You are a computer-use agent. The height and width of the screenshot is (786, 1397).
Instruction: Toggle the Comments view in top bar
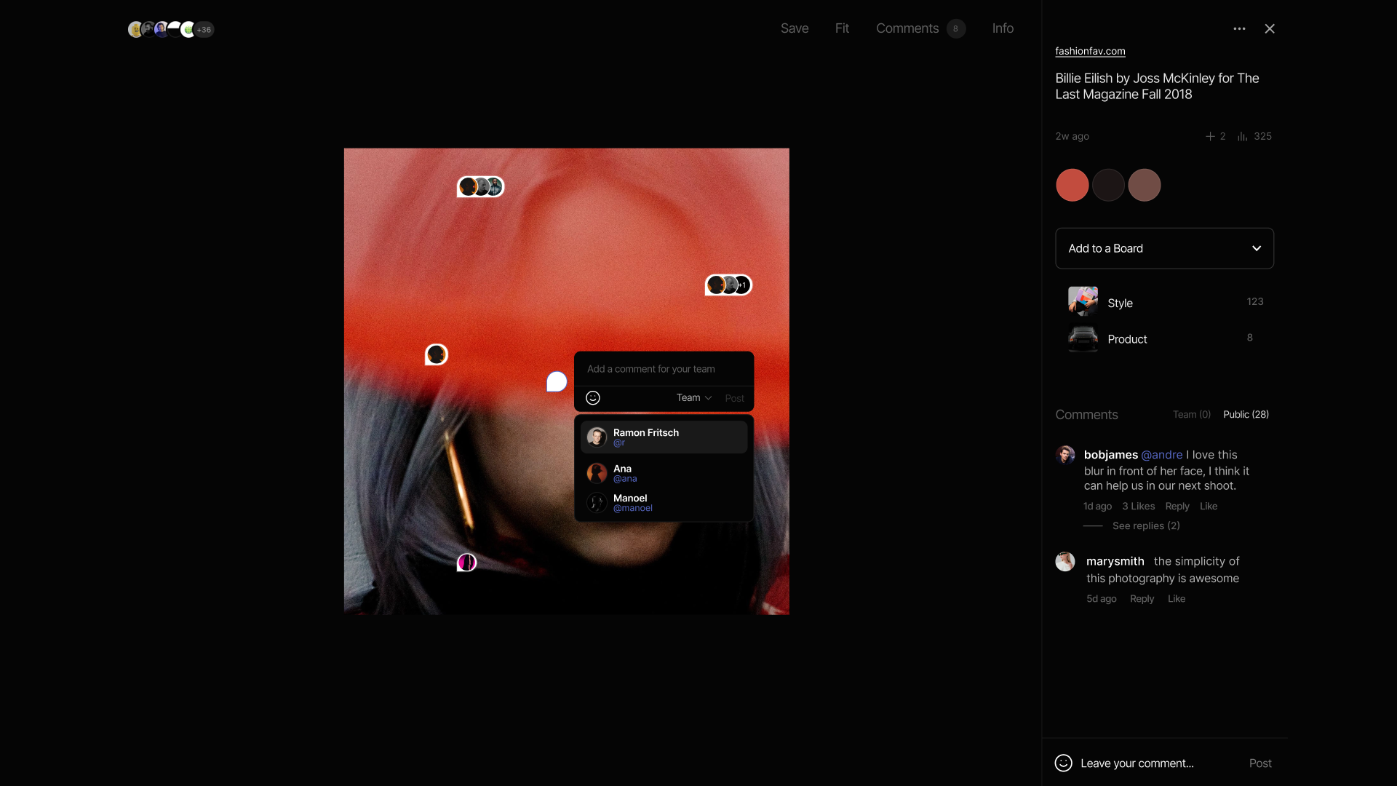(907, 28)
